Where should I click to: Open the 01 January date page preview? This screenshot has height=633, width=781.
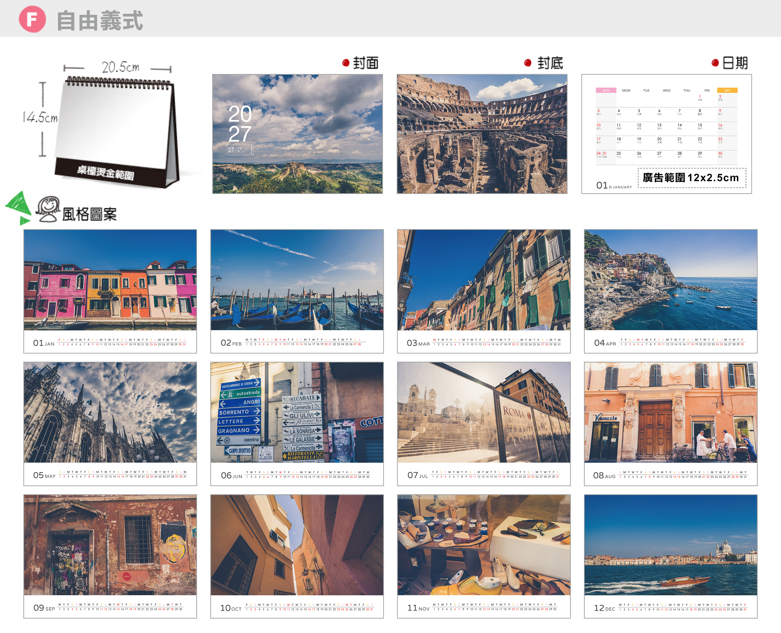[x=666, y=134]
